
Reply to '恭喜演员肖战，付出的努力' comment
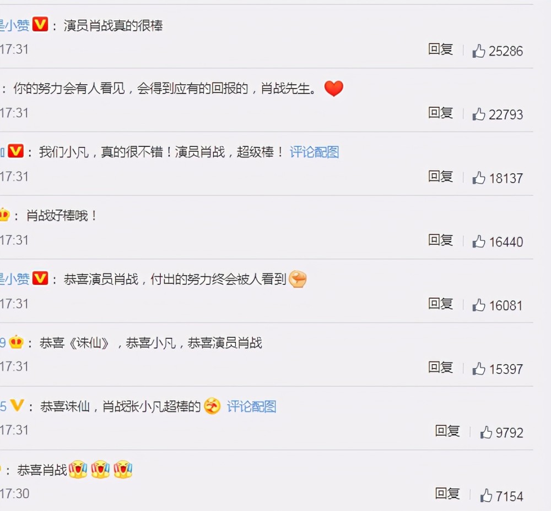pos(440,304)
